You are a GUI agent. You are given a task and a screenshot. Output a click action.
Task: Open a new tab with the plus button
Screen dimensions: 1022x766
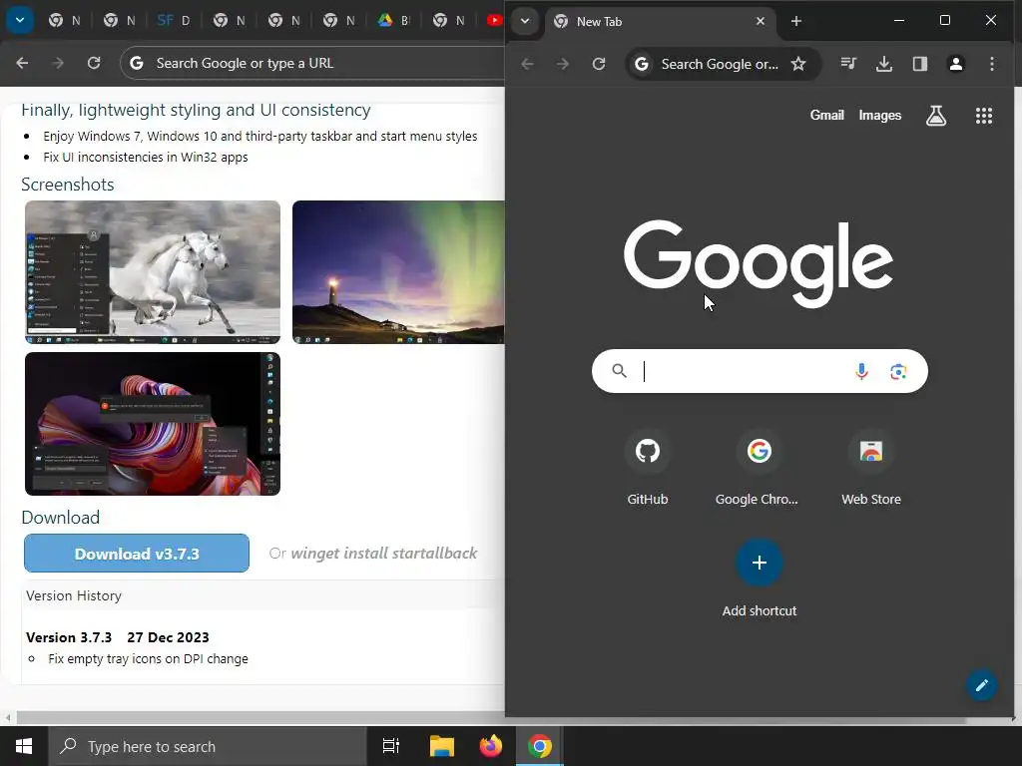point(795,22)
